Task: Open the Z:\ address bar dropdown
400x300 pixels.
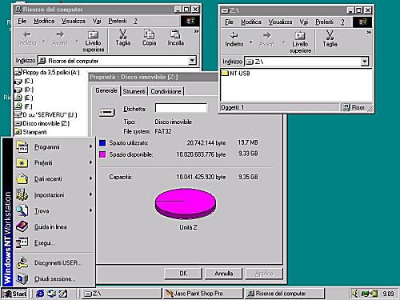Action: coord(364,62)
